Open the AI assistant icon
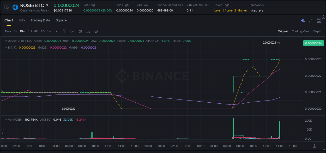 [x=303, y=20]
